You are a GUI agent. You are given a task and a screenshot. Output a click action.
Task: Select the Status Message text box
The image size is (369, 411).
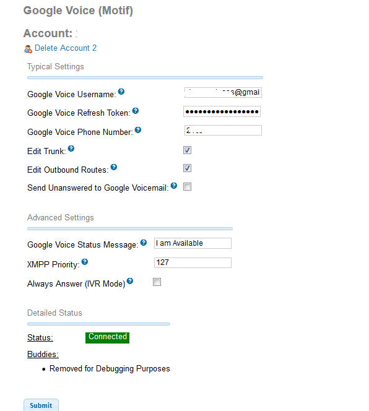click(x=193, y=243)
